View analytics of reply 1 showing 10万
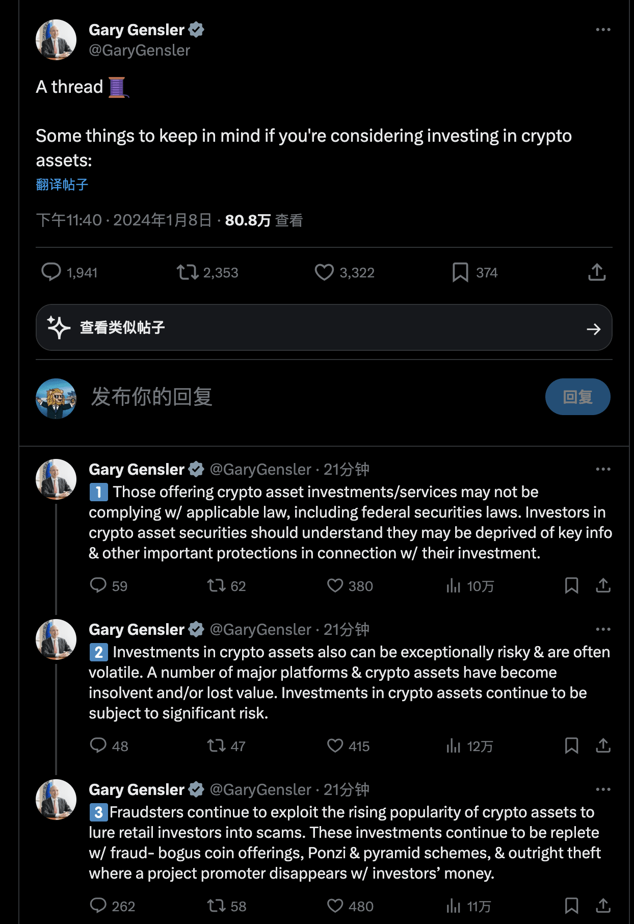This screenshot has width=634, height=924. [470, 586]
